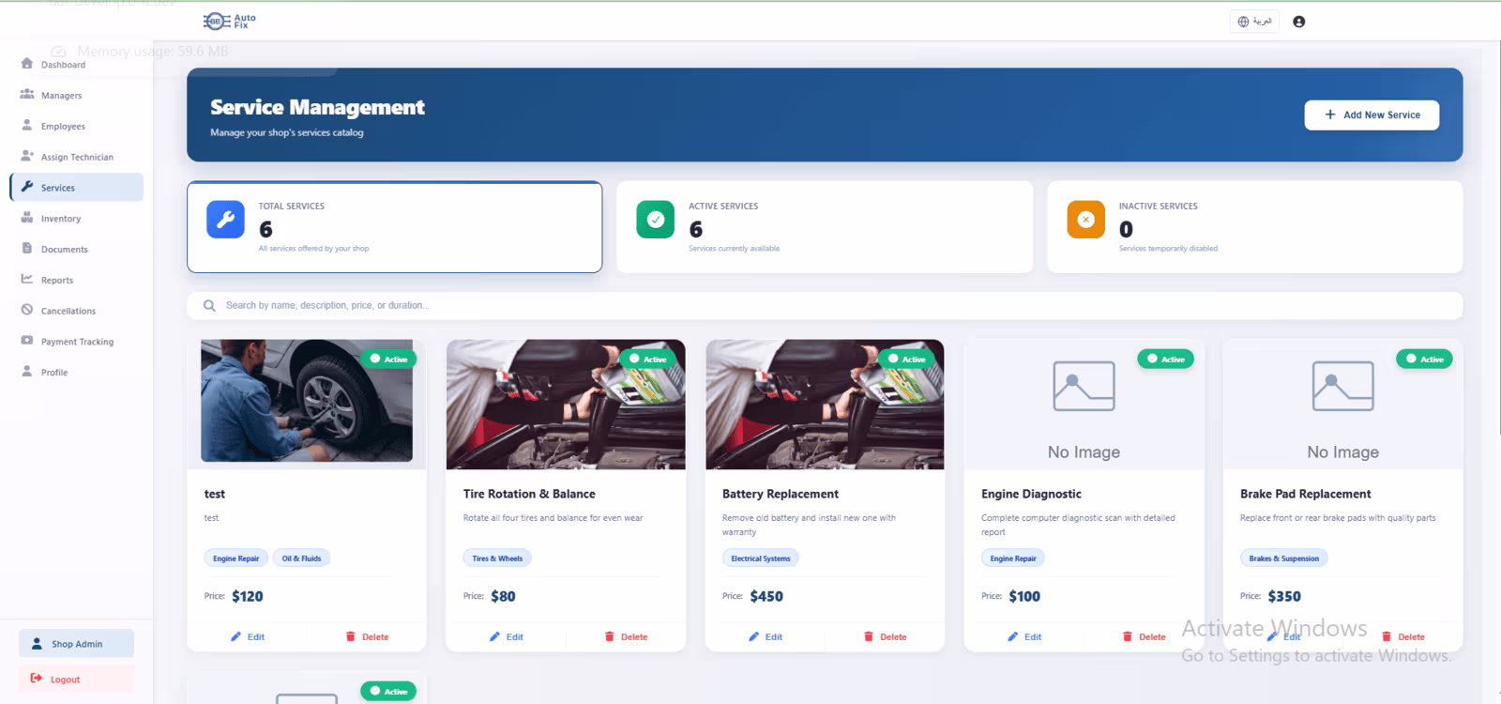
Task: Focus the services search field
Action: [825, 305]
